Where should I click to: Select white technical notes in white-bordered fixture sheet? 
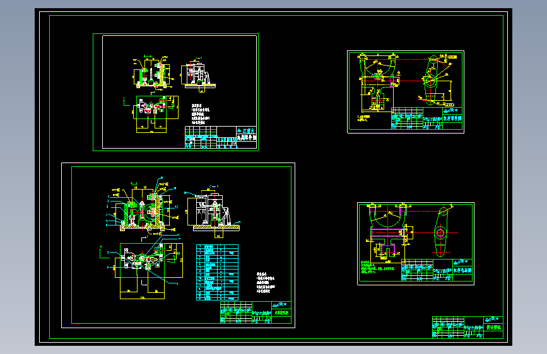201,114
